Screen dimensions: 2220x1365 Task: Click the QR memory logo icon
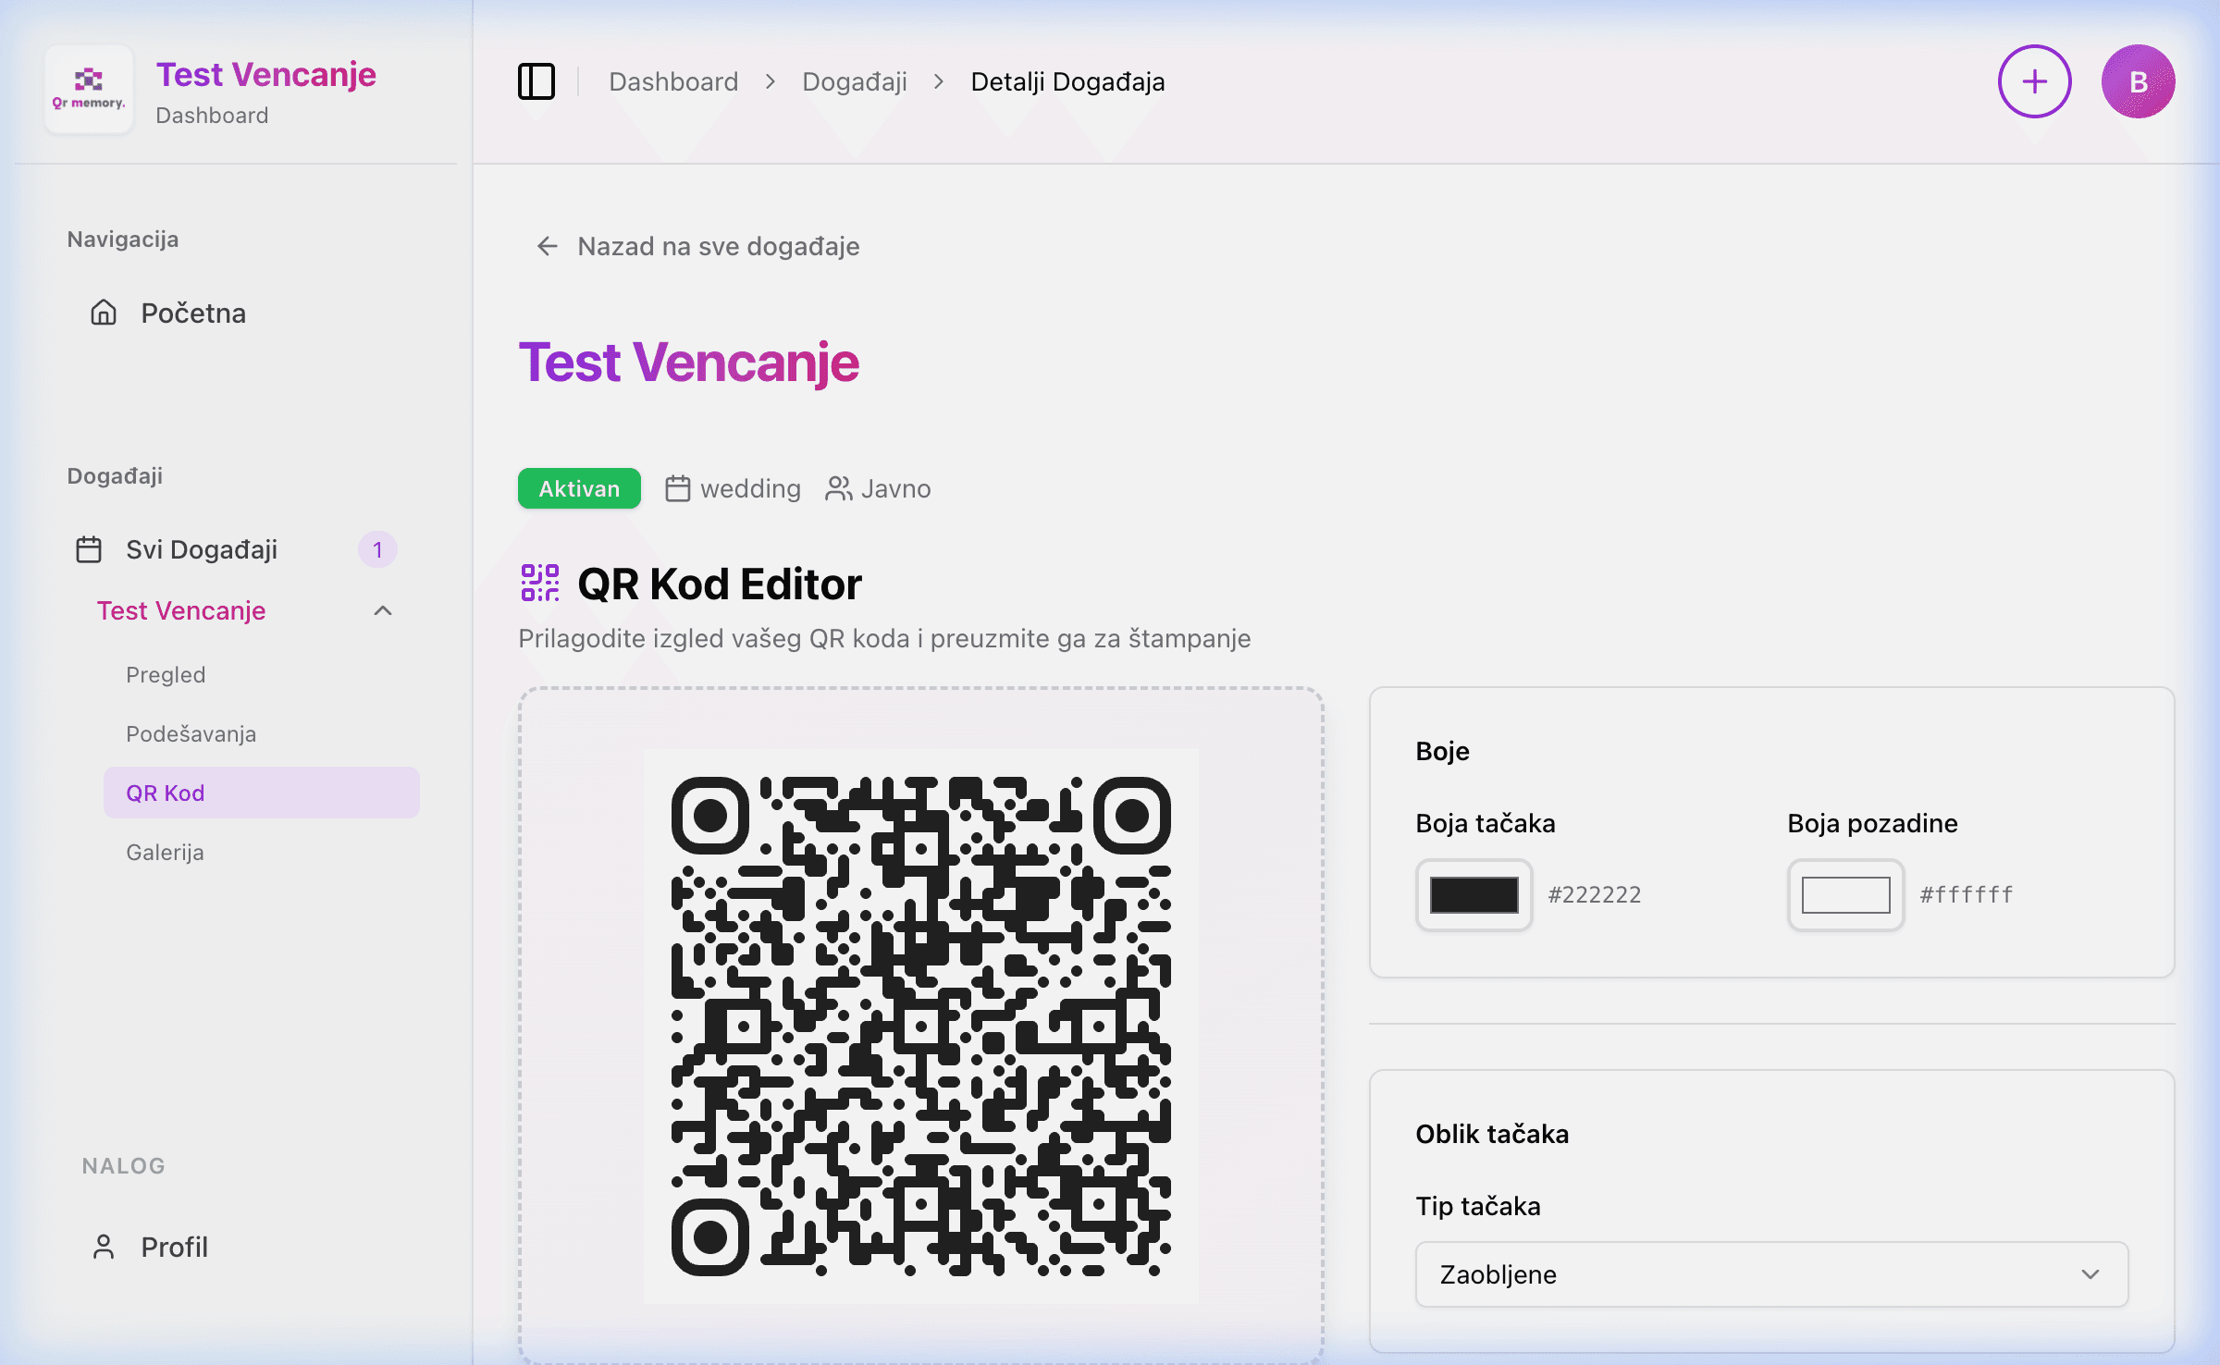[88, 89]
